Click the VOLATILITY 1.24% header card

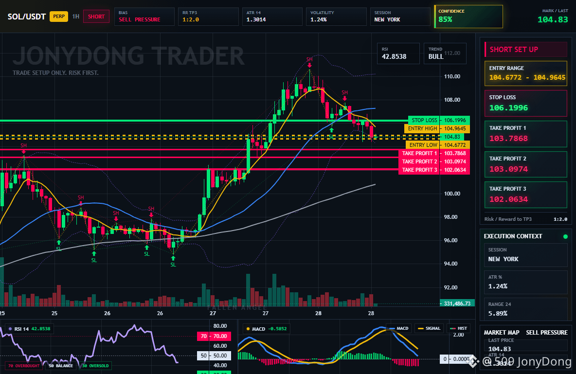[x=336, y=17]
